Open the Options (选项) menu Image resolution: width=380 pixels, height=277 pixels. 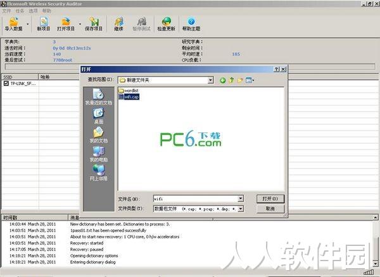coord(33,11)
